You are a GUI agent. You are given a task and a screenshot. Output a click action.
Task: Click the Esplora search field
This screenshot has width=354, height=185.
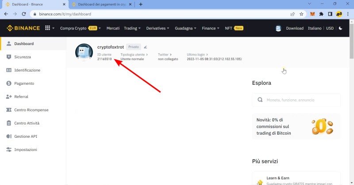(296, 100)
